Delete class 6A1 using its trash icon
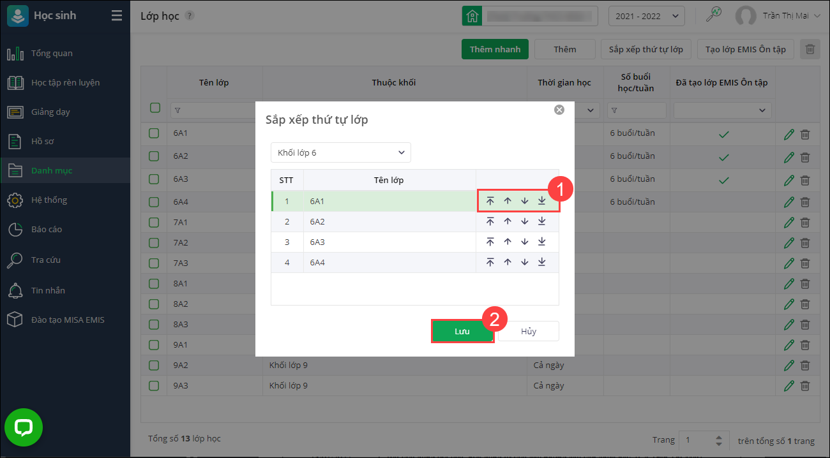 (805, 134)
